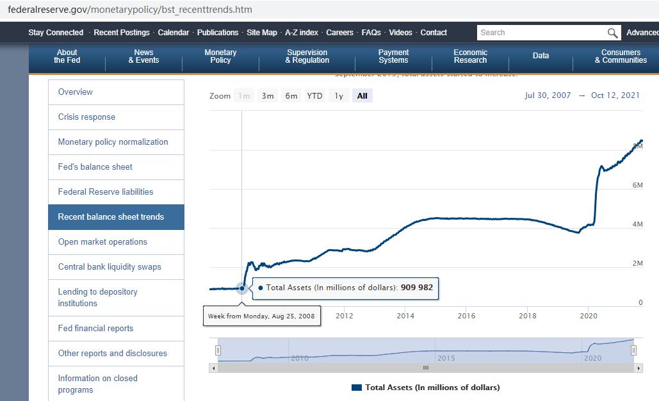Click the right navigator range handle

point(633,350)
